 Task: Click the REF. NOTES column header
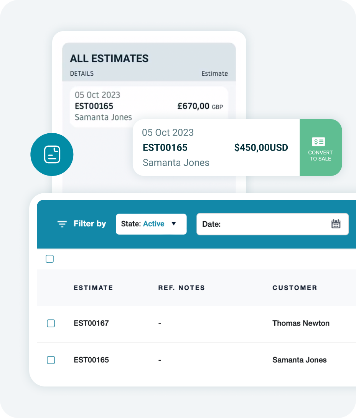click(x=181, y=288)
